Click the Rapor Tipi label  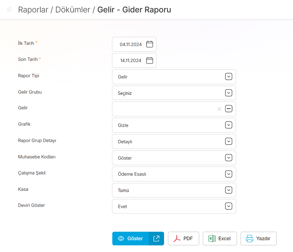click(28, 76)
